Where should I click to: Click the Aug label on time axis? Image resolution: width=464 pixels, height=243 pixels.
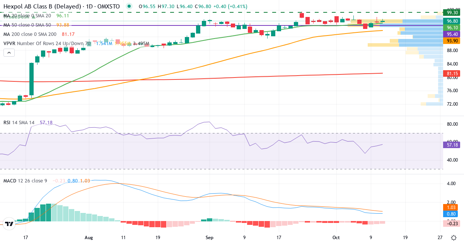(89, 238)
